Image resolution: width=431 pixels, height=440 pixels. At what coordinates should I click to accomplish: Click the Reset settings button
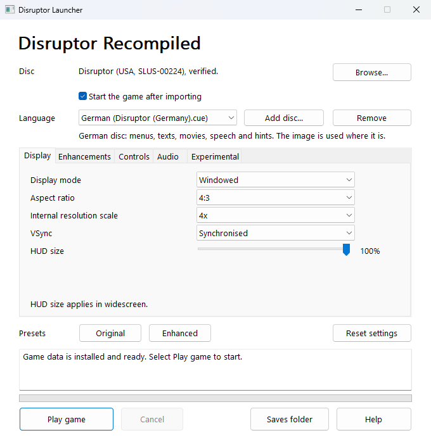pyautogui.click(x=371, y=333)
